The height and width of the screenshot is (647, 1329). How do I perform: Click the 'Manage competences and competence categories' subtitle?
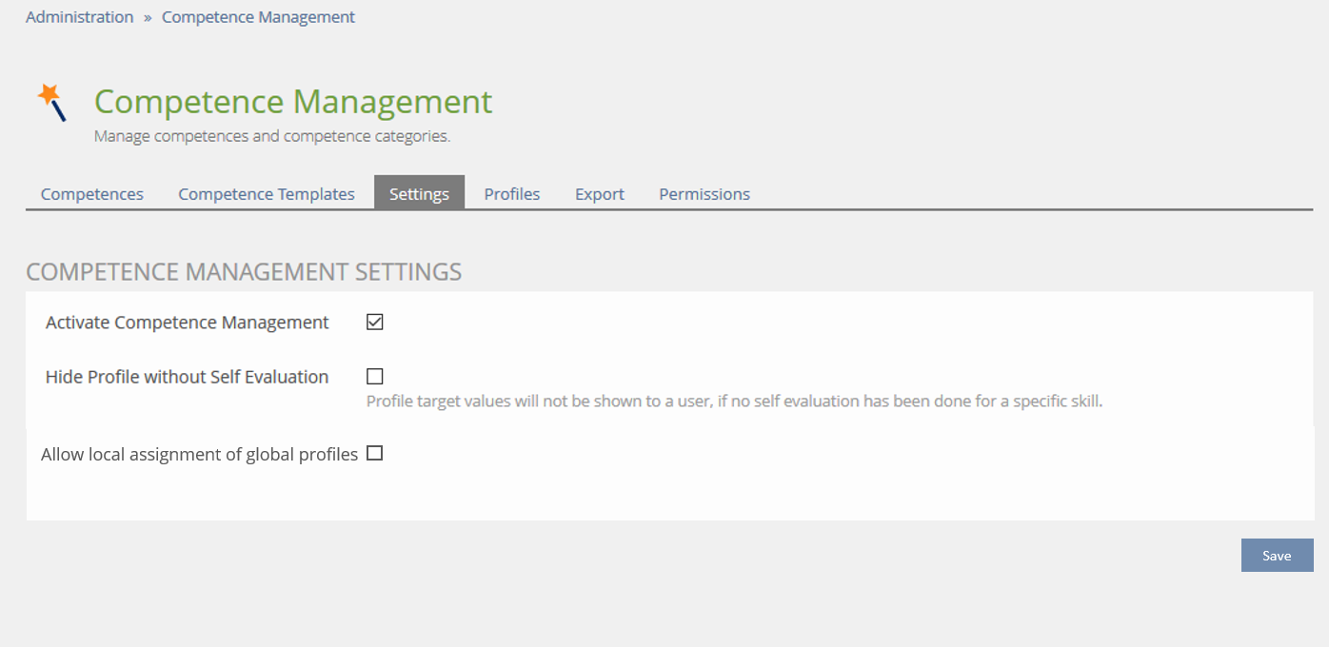(x=272, y=136)
